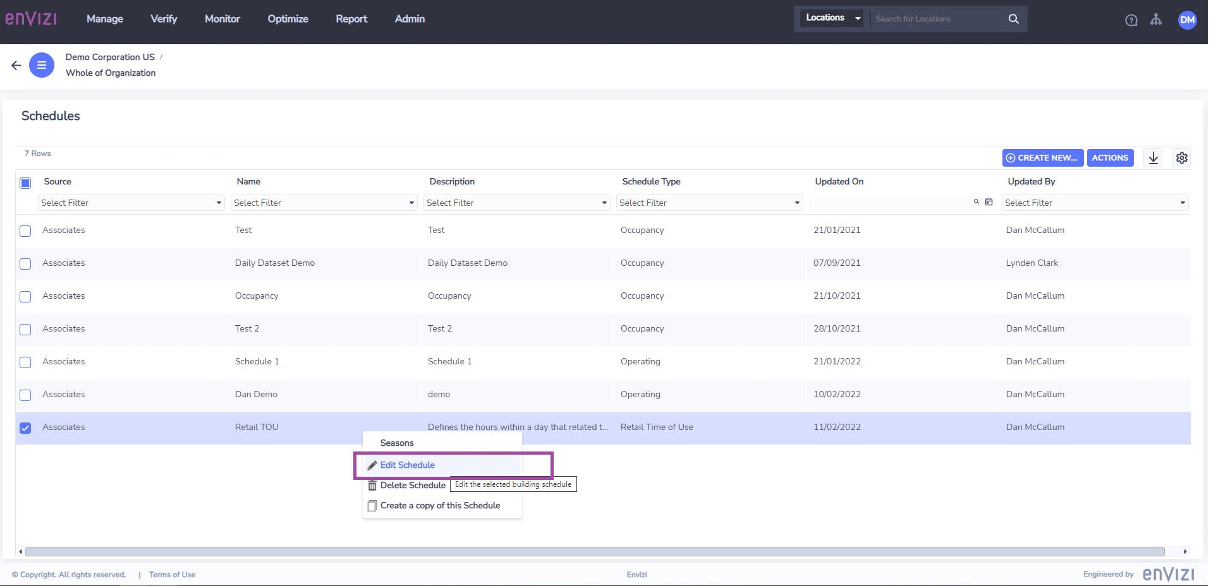Open the Updated By filter dropdown
Image resolution: width=1211 pixels, height=586 pixels.
pos(1095,203)
